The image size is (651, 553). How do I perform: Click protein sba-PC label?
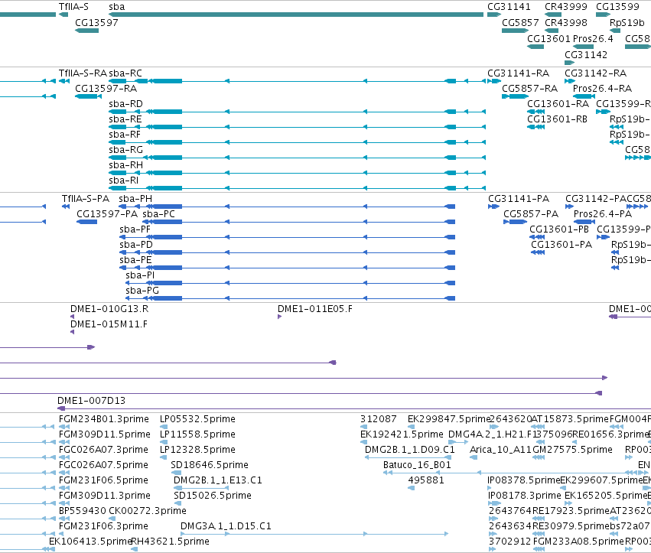coord(158,214)
